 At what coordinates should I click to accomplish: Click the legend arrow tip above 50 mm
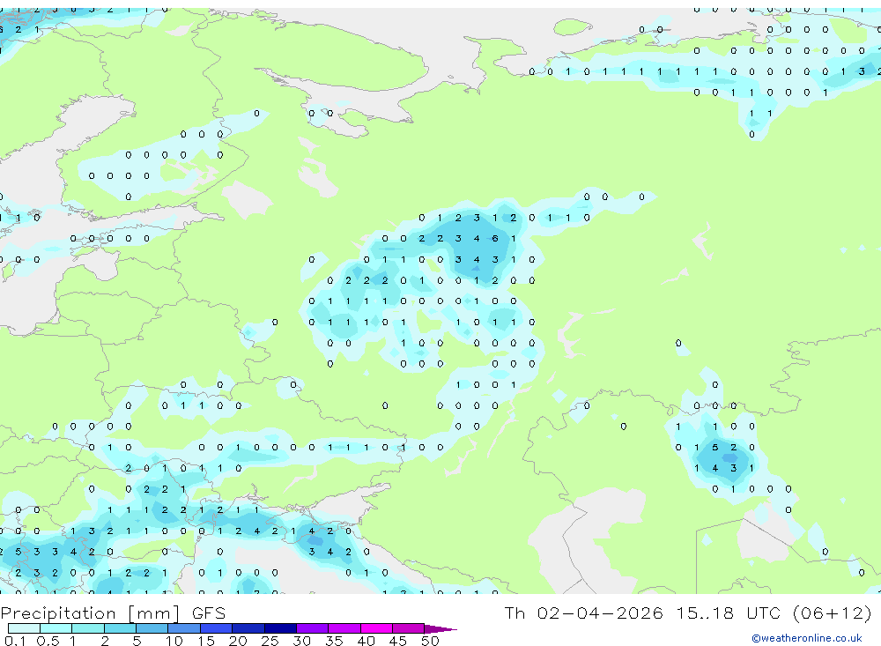tap(441, 628)
